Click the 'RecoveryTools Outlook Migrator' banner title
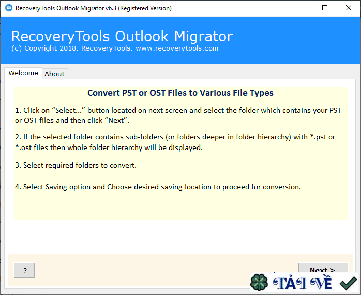This screenshot has width=361, height=295. [x=122, y=36]
